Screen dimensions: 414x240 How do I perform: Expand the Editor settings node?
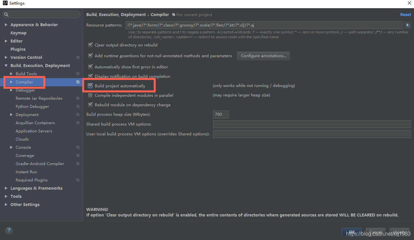click(x=7, y=41)
